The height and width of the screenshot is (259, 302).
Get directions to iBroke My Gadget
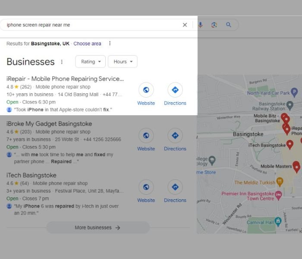[175, 136]
